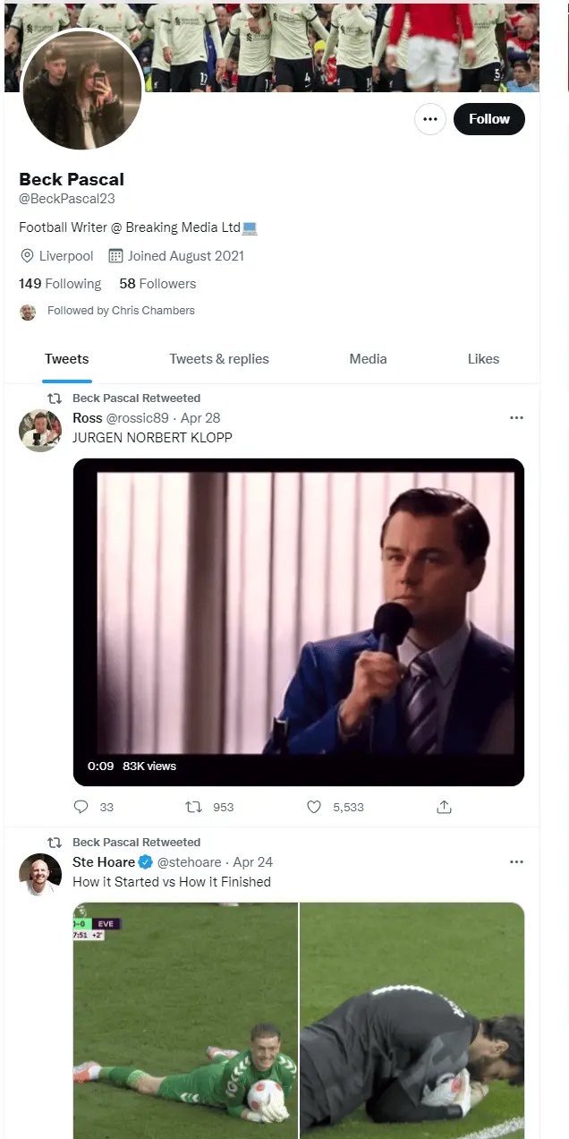Open the Media tab
This screenshot has height=1139, width=569.
coord(368,359)
